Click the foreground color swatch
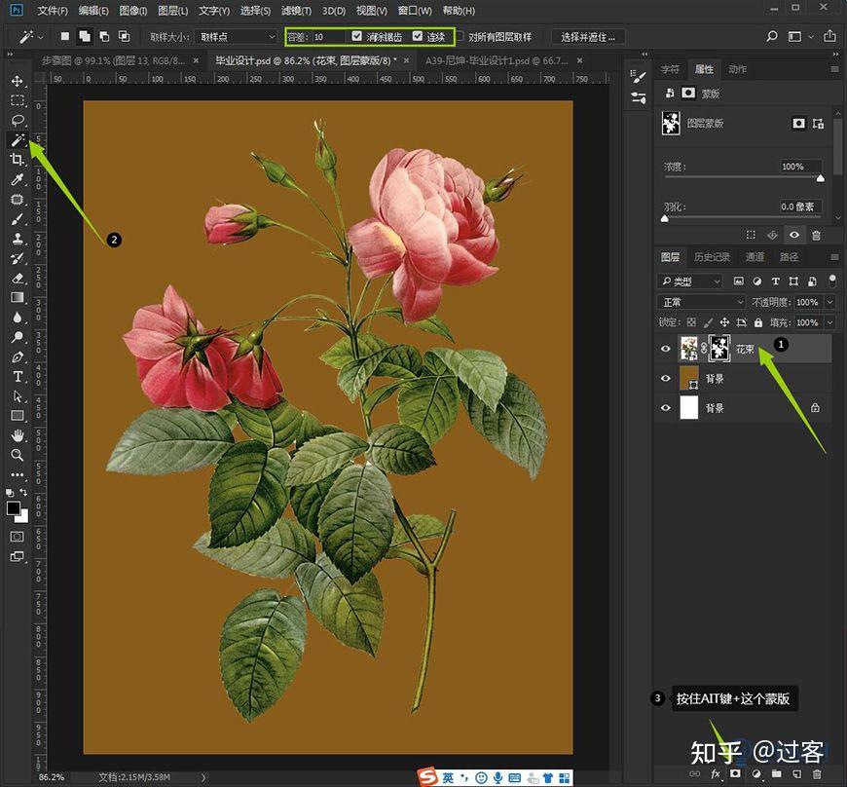The width and height of the screenshot is (847, 787). pos(13,507)
